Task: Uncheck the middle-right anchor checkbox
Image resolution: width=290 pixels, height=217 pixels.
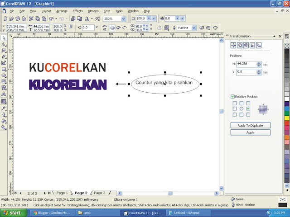Action: click(x=248, y=108)
